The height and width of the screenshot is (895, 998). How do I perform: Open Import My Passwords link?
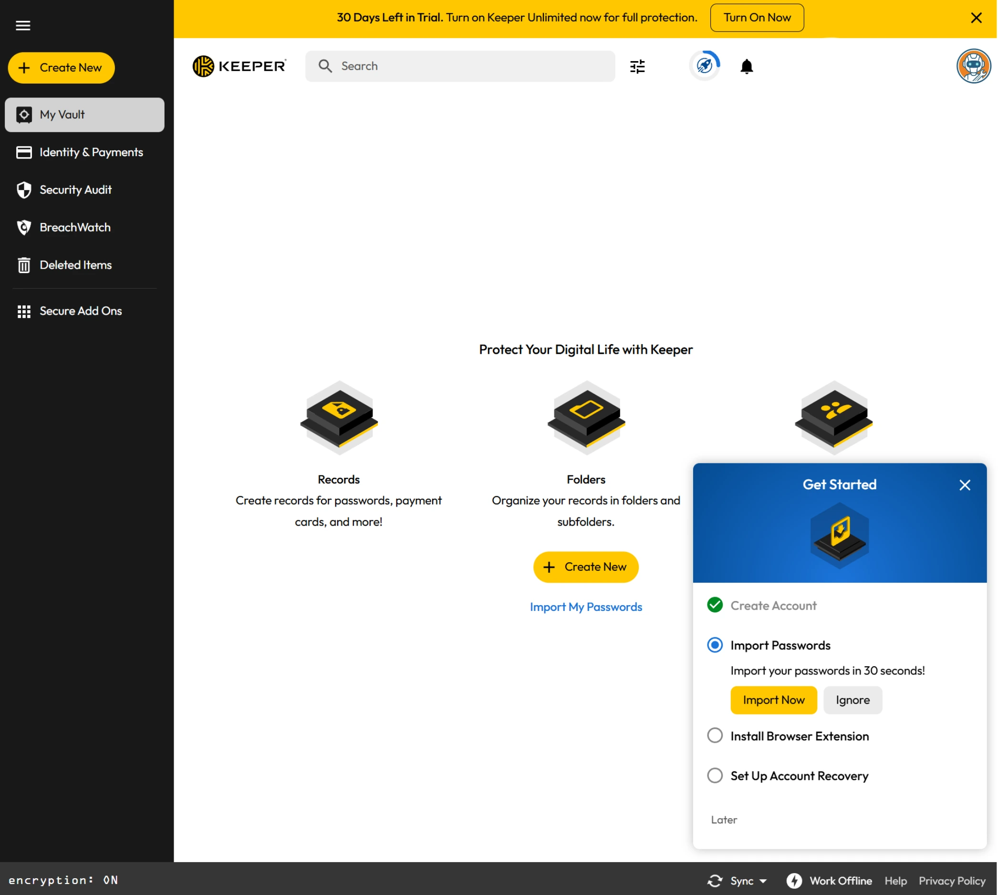[x=586, y=607]
